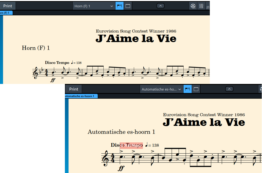Select the 4/4 time signature in the Horn score

coord(47,73)
